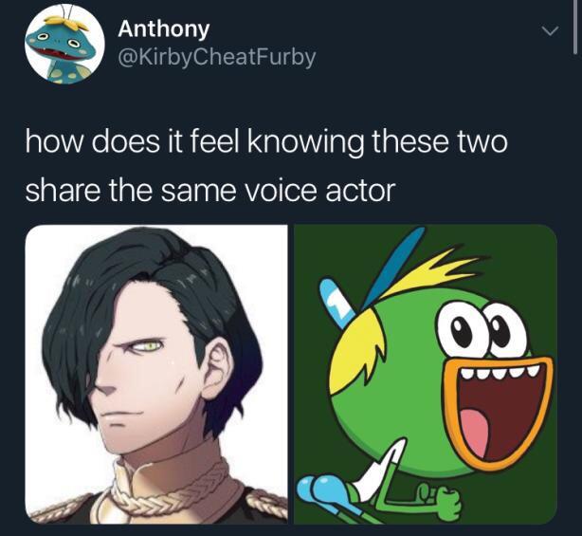Click the anime character's yellow-green eye
The image size is (582, 536).
tap(149, 346)
